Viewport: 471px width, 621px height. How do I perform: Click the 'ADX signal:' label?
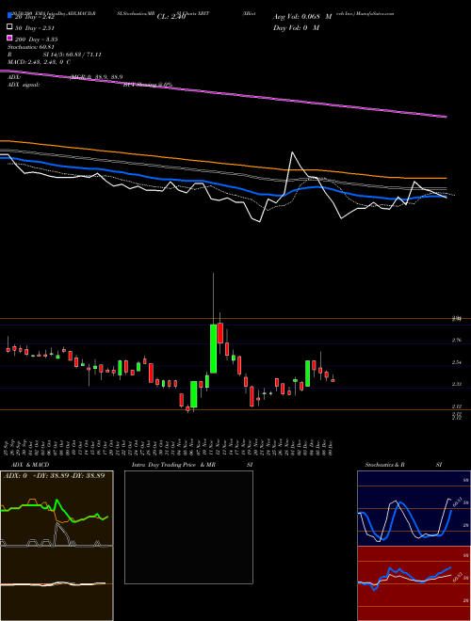click(x=24, y=85)
